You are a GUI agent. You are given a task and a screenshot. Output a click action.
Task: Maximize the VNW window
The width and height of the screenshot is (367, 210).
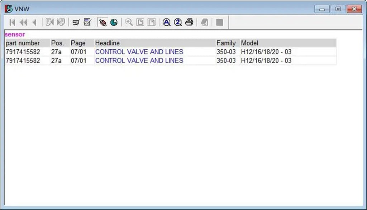pos(338,9)
